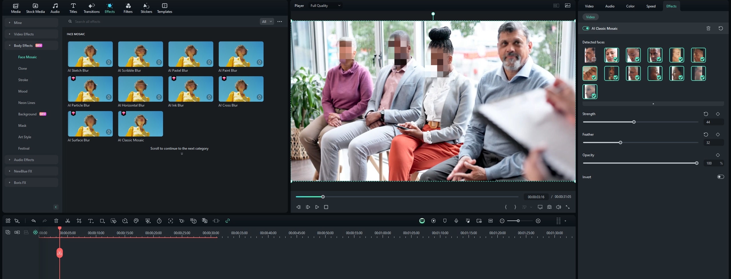
Task: Uncheck the third face in first row
Action: (x=637, y=59)
